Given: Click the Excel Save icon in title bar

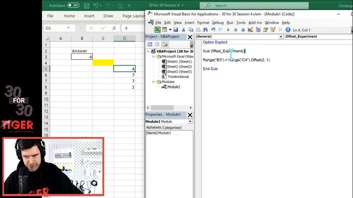Looking at the screenshot, I should click(x=87, y=5).
